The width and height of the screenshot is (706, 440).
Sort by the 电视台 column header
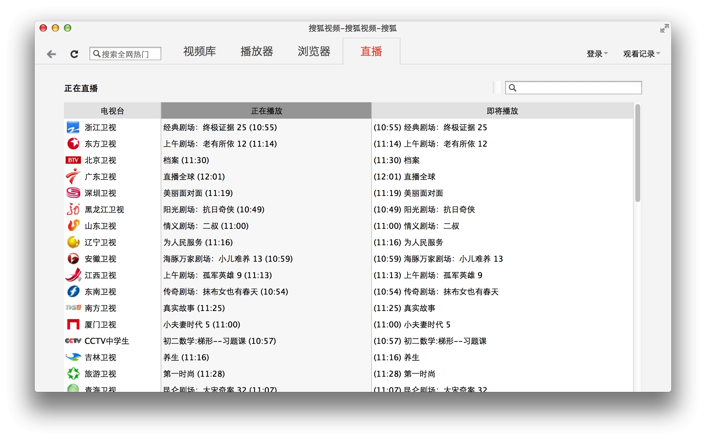click(112, 111)
